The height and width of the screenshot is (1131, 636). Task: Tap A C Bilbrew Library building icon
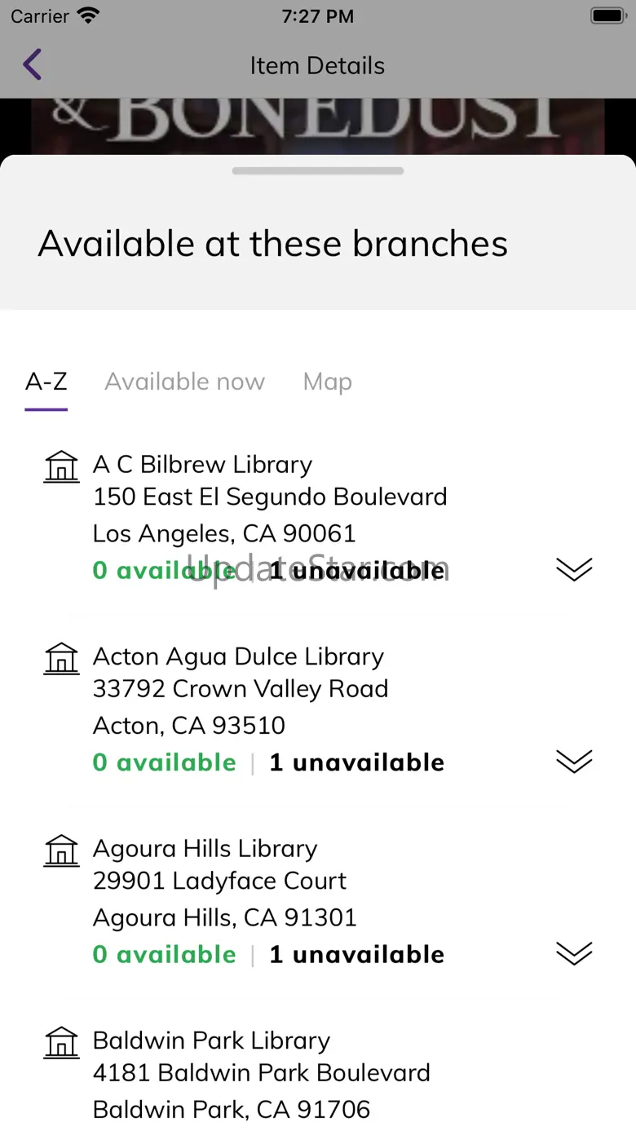(x=61, y=466)
